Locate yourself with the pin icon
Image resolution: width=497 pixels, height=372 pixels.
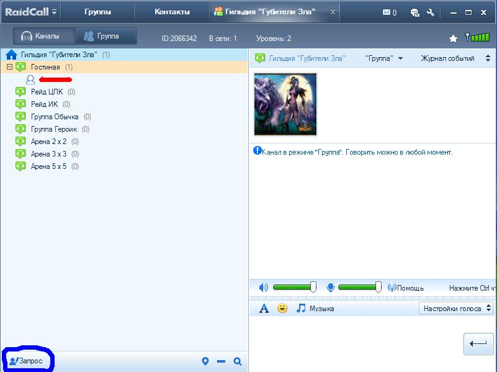point(205,361)
